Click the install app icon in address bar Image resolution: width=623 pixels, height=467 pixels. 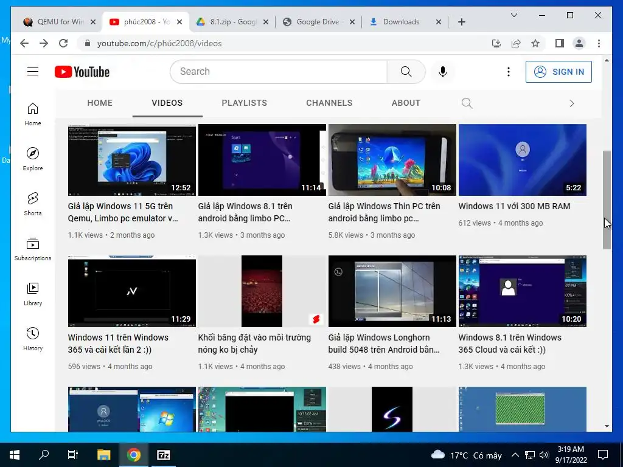tap(496, 43)
